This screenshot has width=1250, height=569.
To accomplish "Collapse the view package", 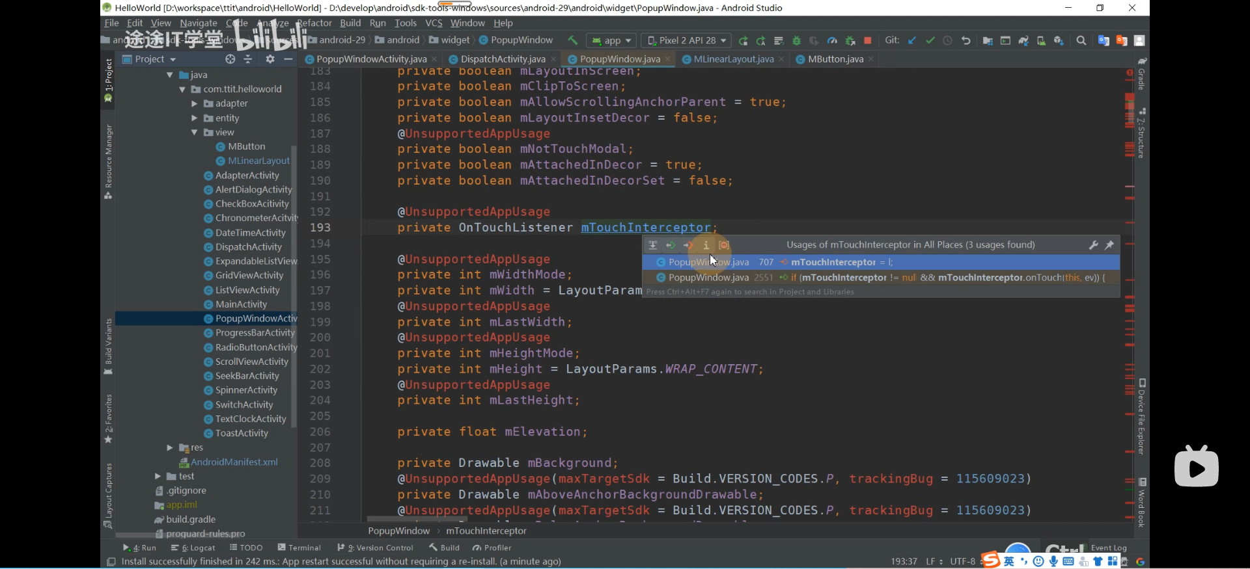I will pos(194,132).
